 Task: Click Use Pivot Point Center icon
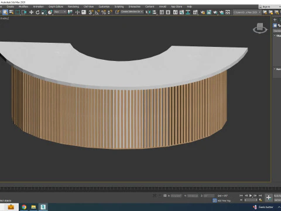coord(70,12)
